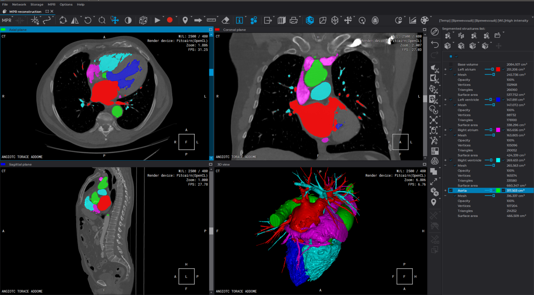
Task: Expand the Left ventricle plus icon
Action: 445,100
